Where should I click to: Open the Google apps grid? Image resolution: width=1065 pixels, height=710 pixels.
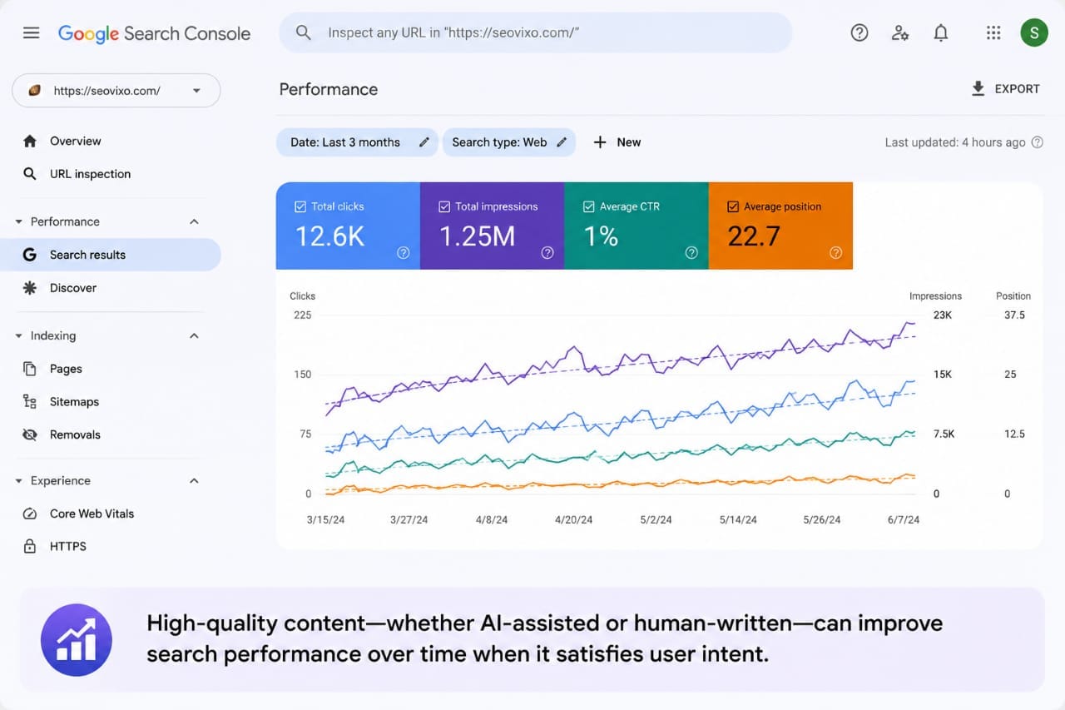pos(993,32)
